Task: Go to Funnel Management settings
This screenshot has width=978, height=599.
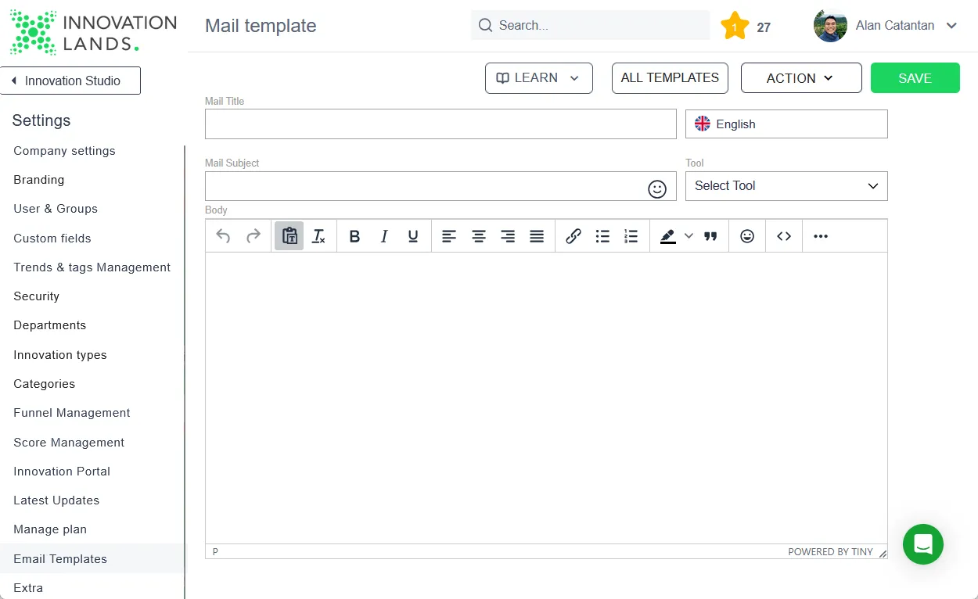Action: 72,413
